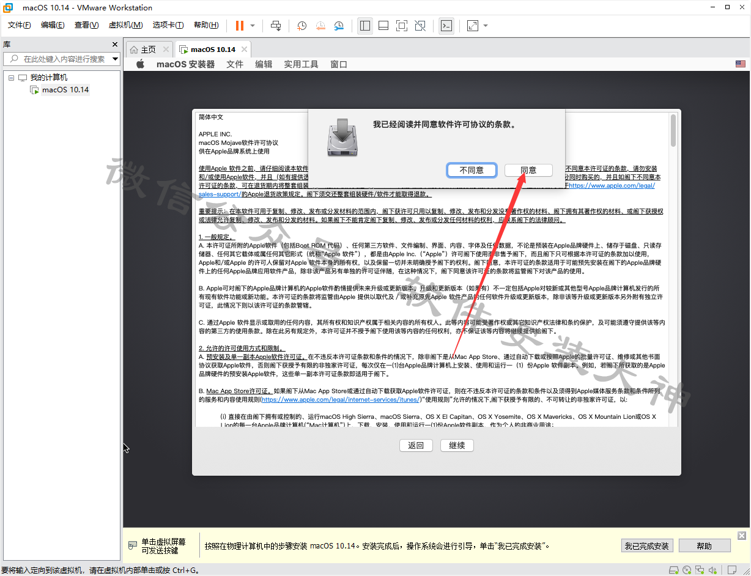Open the library search dropdown arrow
The height and width of the screenshot is (576, 751).
116,59
